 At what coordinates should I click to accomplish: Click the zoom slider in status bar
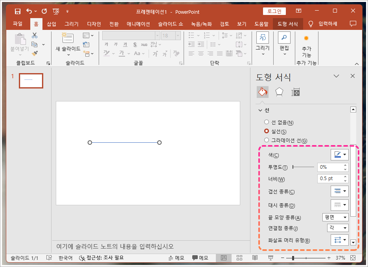(x=306, y=258)
